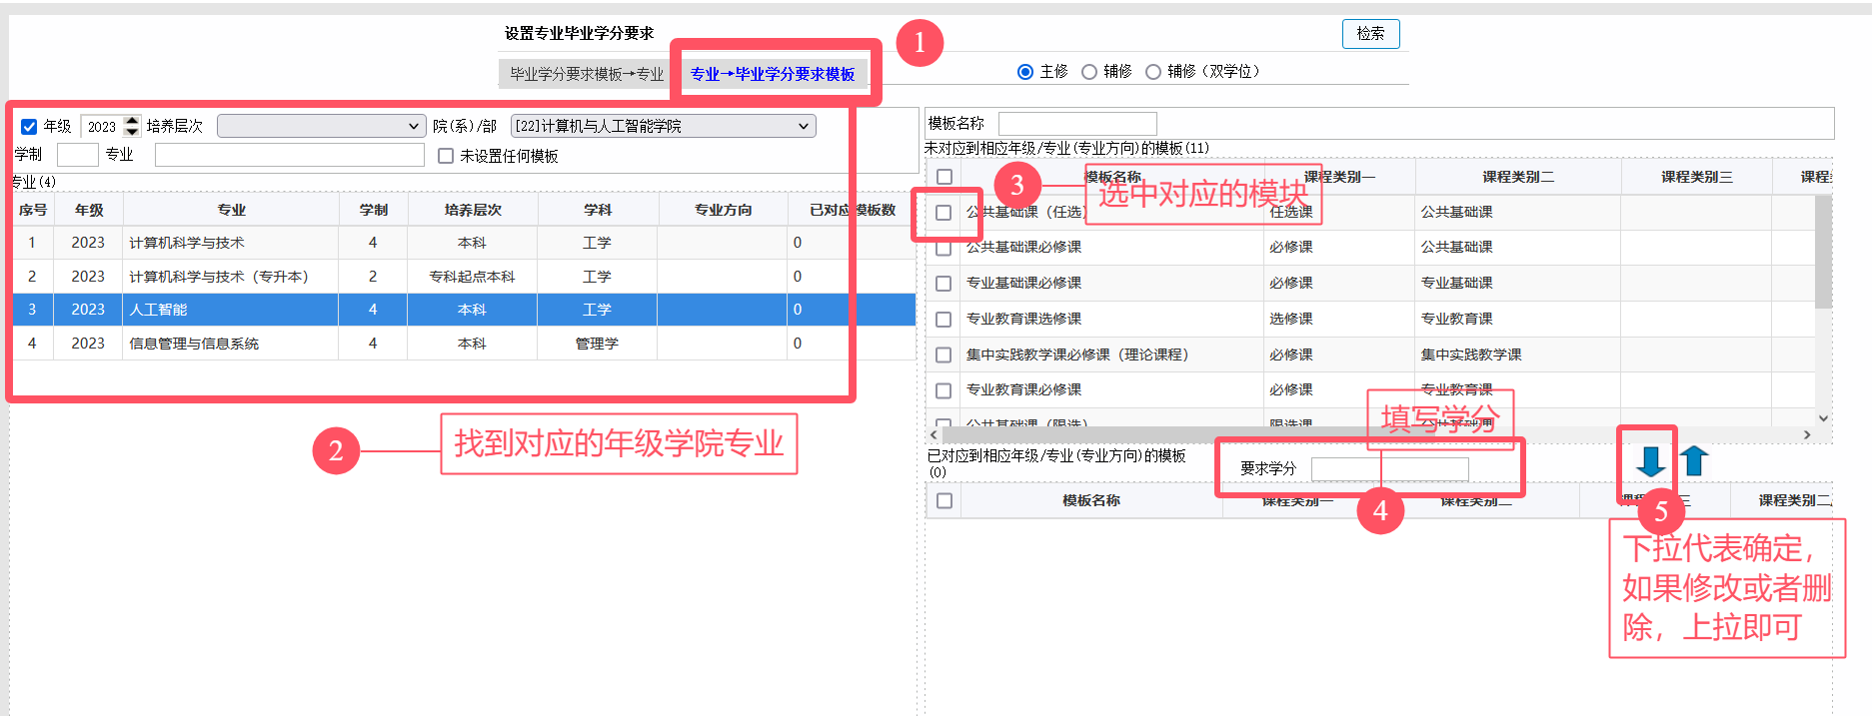Screen dimensions: 1872x716
Task: Select the 辅修 radio option
Action: (1089, 72)
